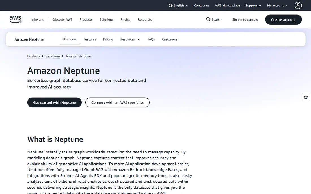Click the search magnifier icon
The image size is (311, 194).
208,19
